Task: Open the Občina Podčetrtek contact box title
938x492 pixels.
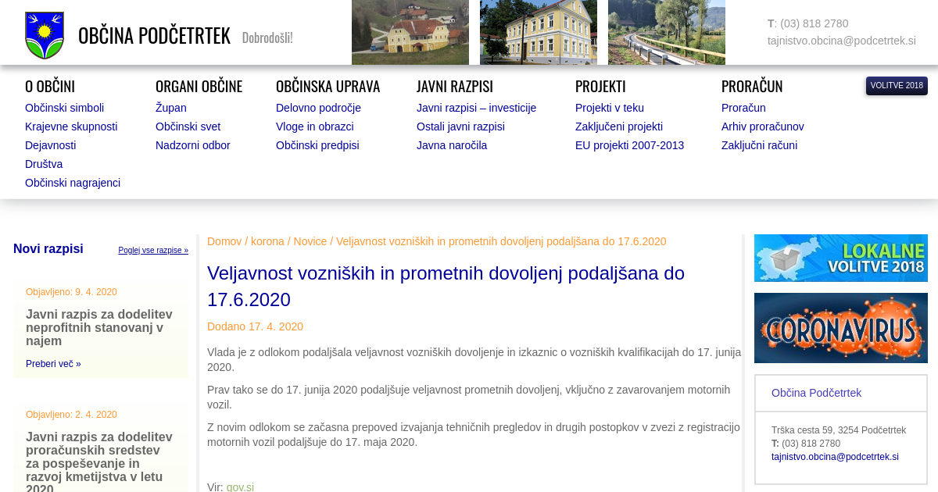Action: (x=816, y=393)
